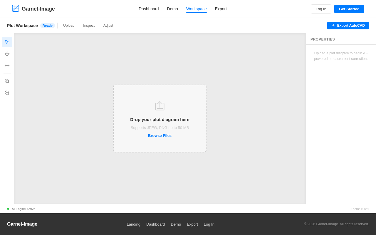Click the Browse Files link
The image size is (376, 235).
pyautogui.click(x=160, y=135)
